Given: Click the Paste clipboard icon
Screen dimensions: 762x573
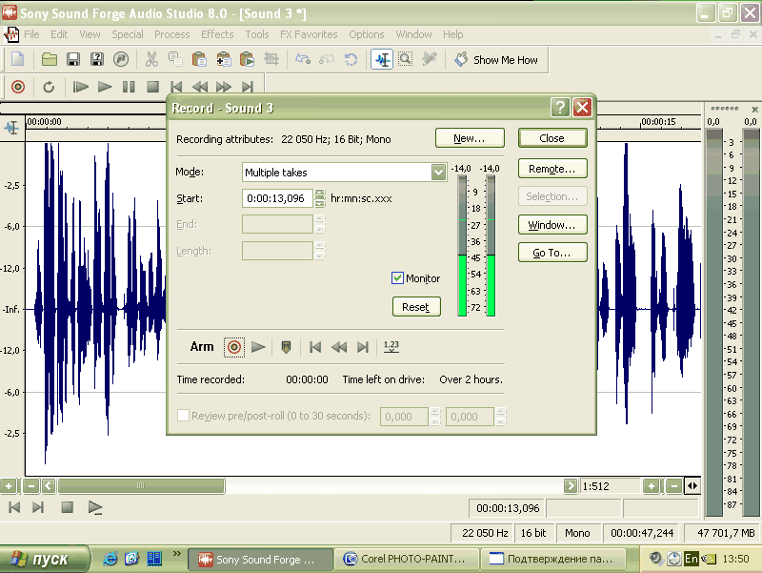Looking at the screenshot, I should [x=199, y=60].
